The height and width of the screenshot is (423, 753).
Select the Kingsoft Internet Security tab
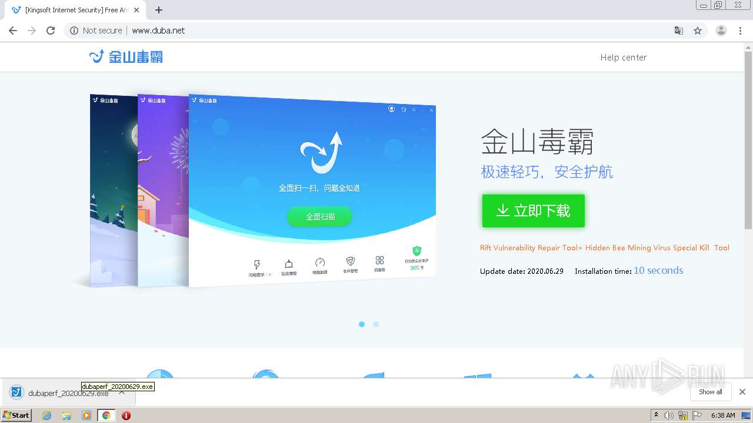pyautogui.click(x=74, y=11)
